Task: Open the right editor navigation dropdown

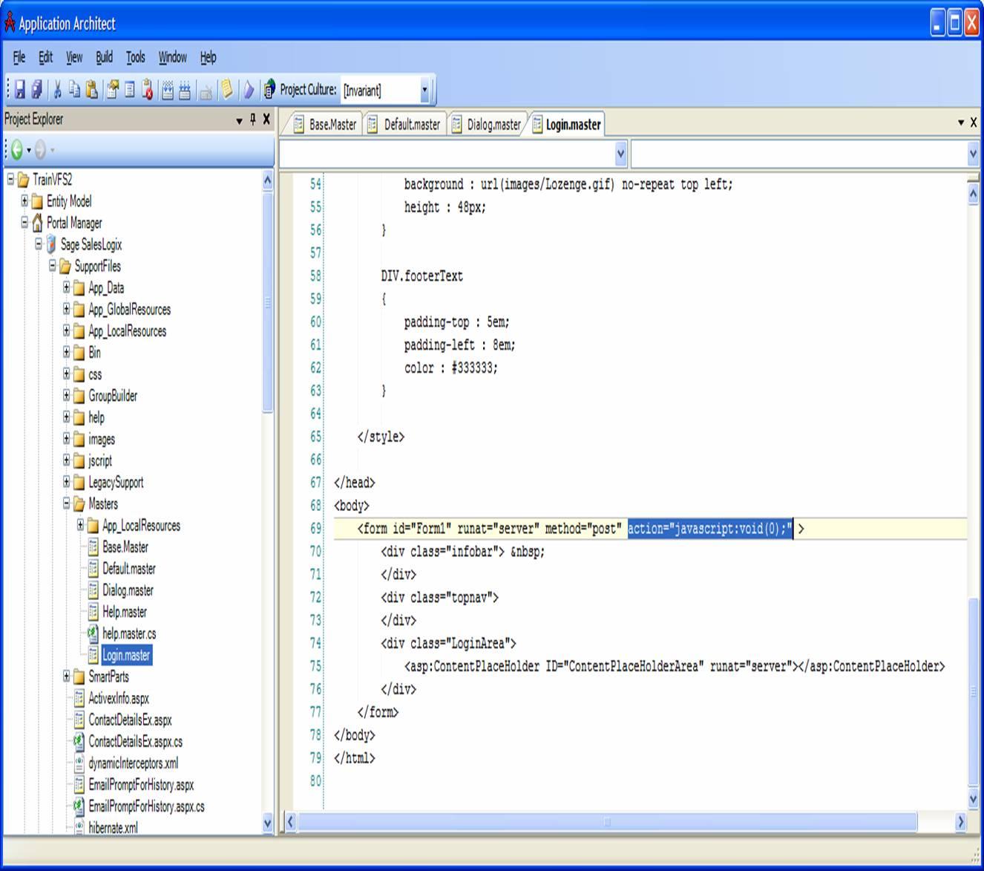Action: click(973, 154)
